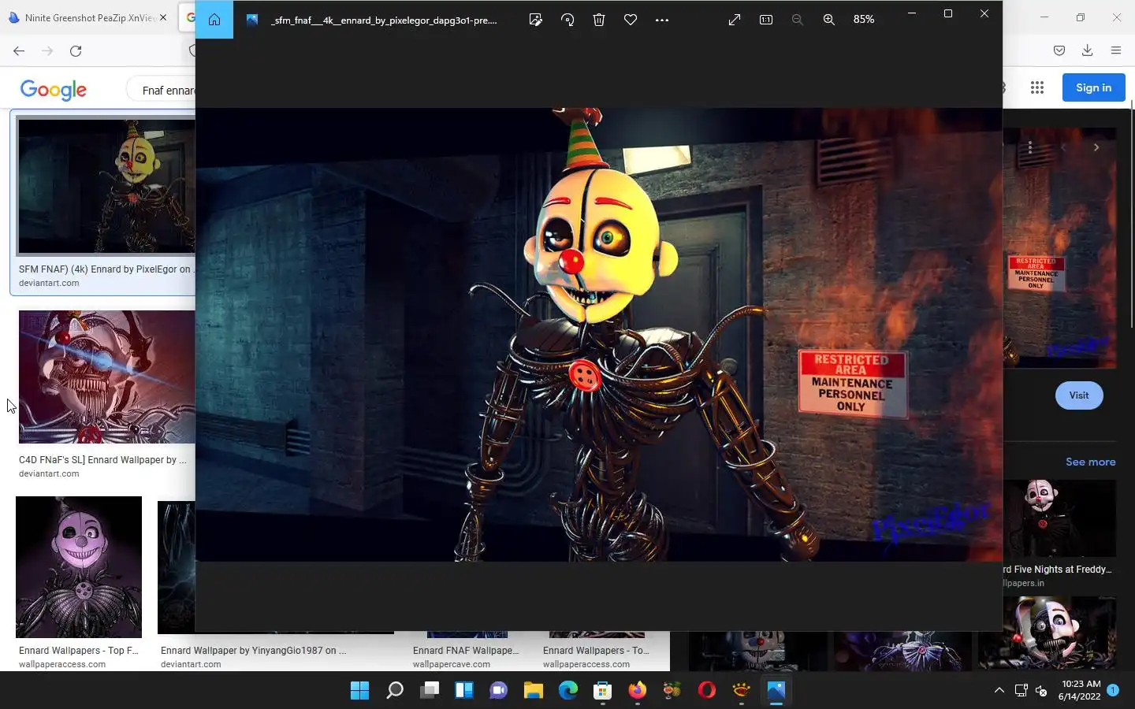Open Microsoft Store from the taskbar
The width and height of the screenshot is (1135, 709).
pyautogui.click(x=603, y=691)
